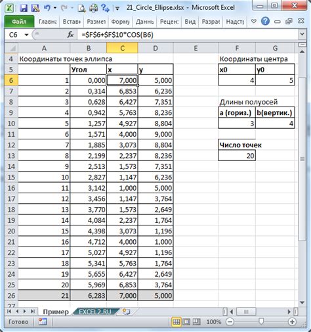Click into the formula bar text
This screenshot has height=332, width=311.
[188, 35]
